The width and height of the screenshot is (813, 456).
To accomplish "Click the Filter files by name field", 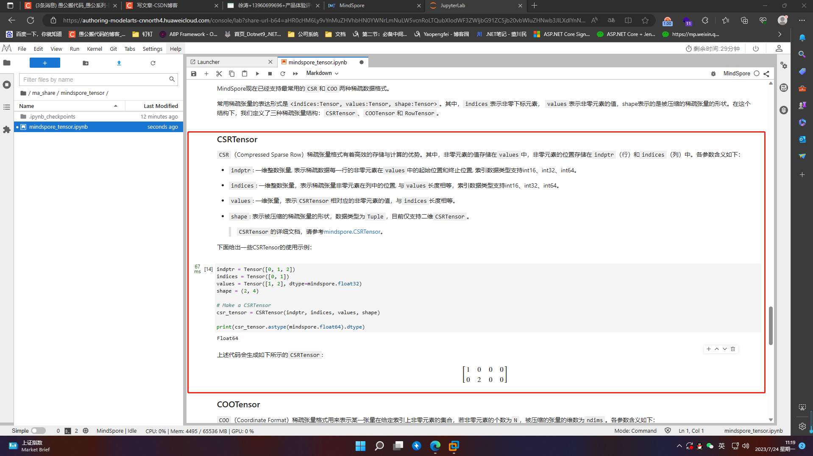I will pos(98,80).
